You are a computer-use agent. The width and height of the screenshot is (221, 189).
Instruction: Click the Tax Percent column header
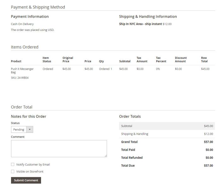(161, 59)
